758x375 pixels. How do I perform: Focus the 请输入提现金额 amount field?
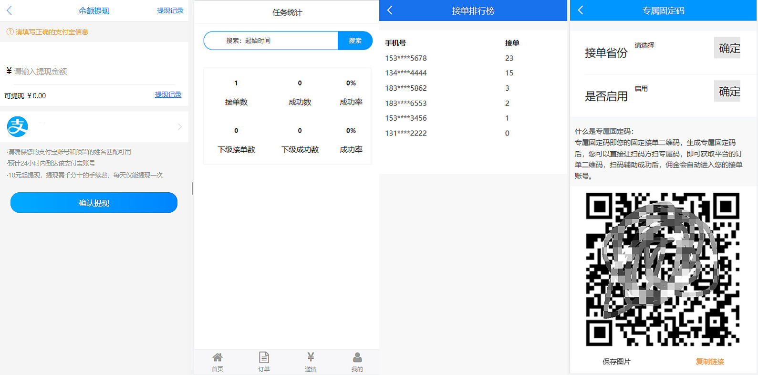click(94, 71)
